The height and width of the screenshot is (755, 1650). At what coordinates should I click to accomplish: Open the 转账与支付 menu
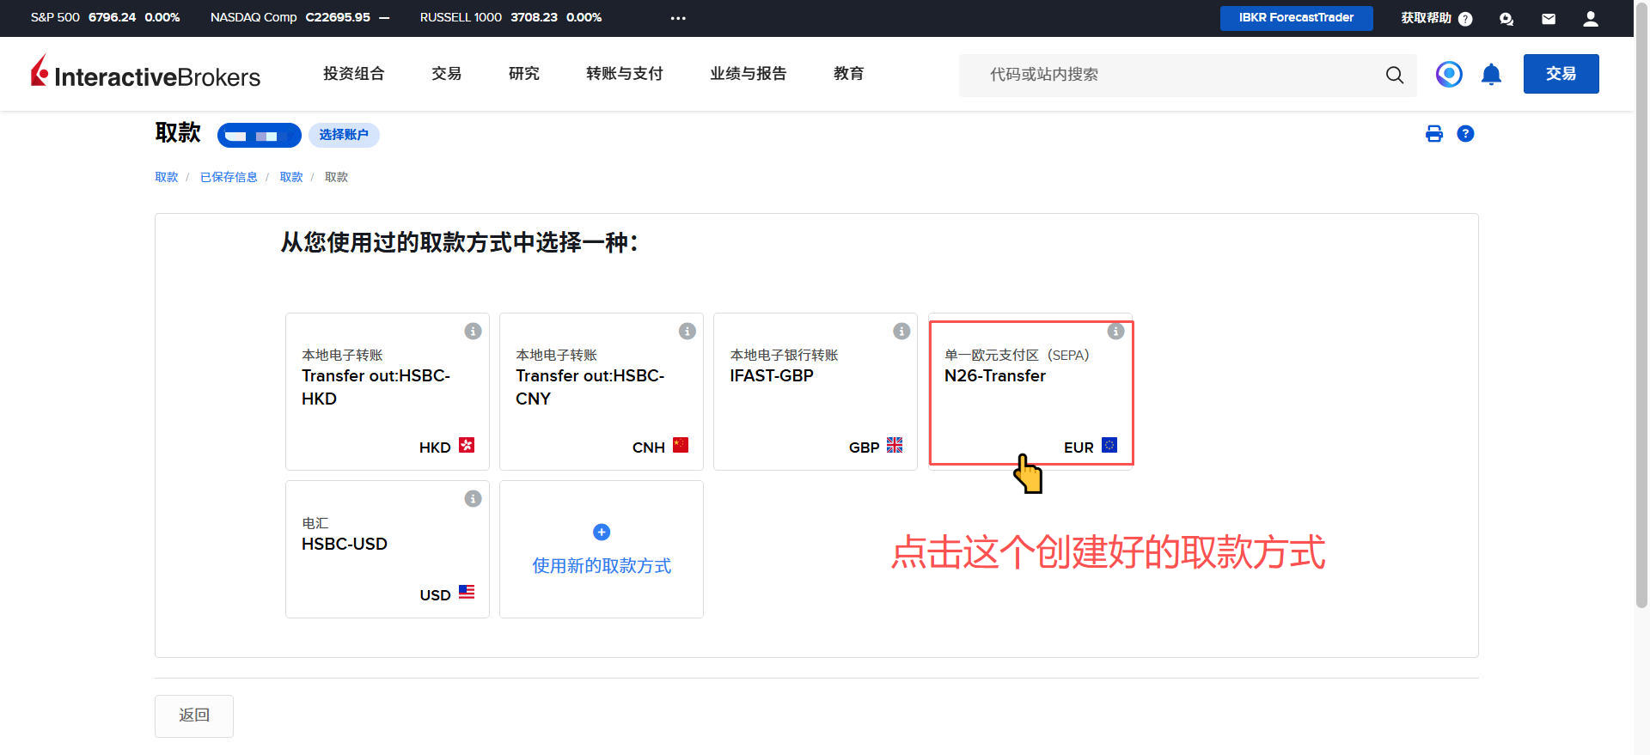(624, 74)
